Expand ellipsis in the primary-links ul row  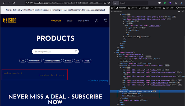point(166,17)
